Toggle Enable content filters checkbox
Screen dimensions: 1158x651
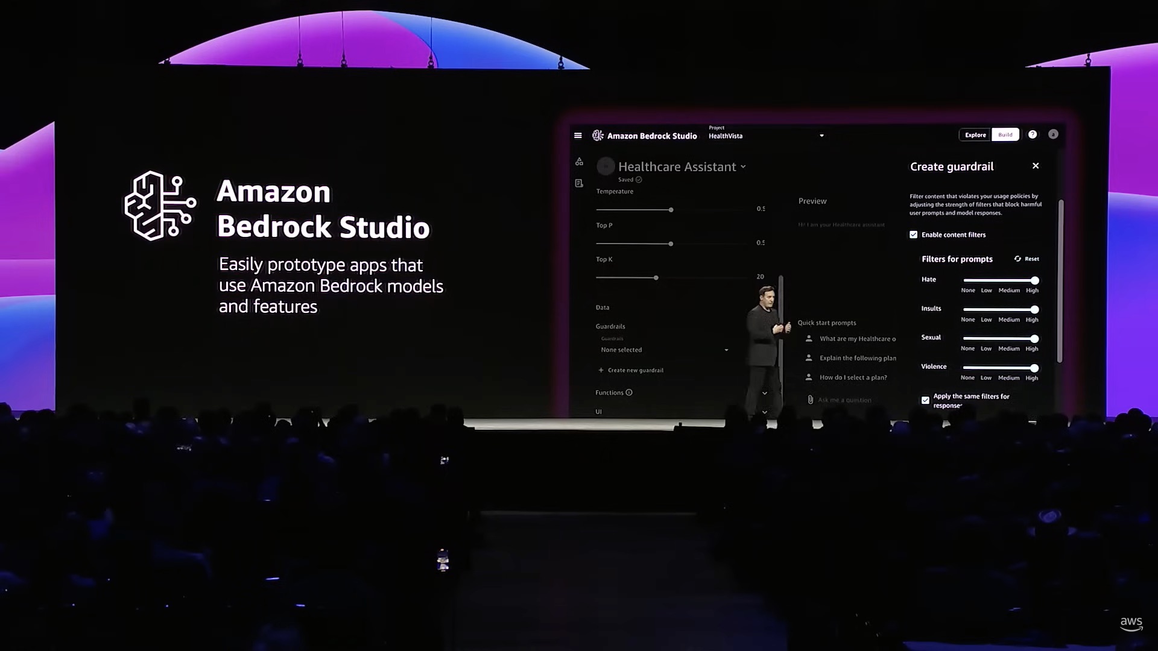click(x=914, y=234)
